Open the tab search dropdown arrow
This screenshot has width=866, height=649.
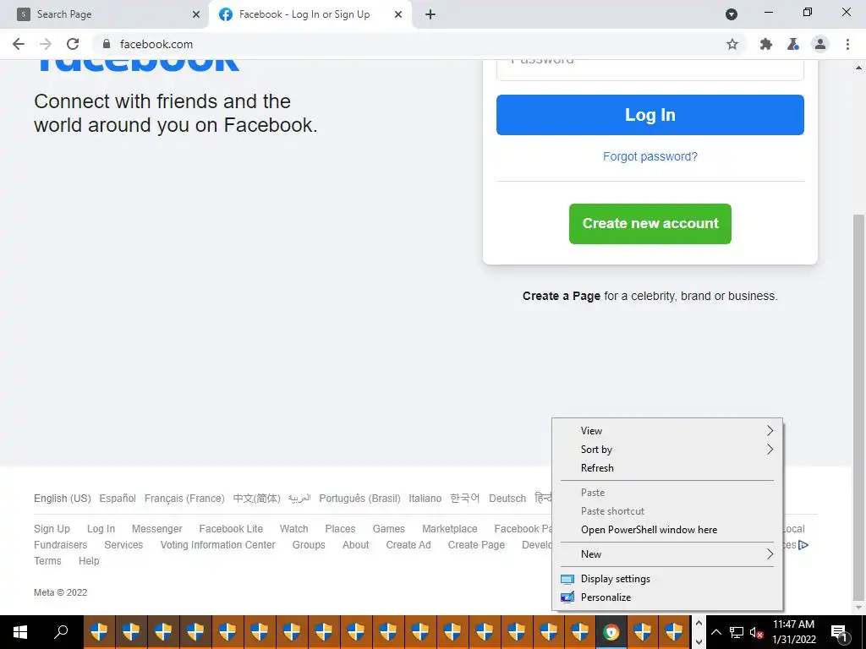tap(732, 14)
